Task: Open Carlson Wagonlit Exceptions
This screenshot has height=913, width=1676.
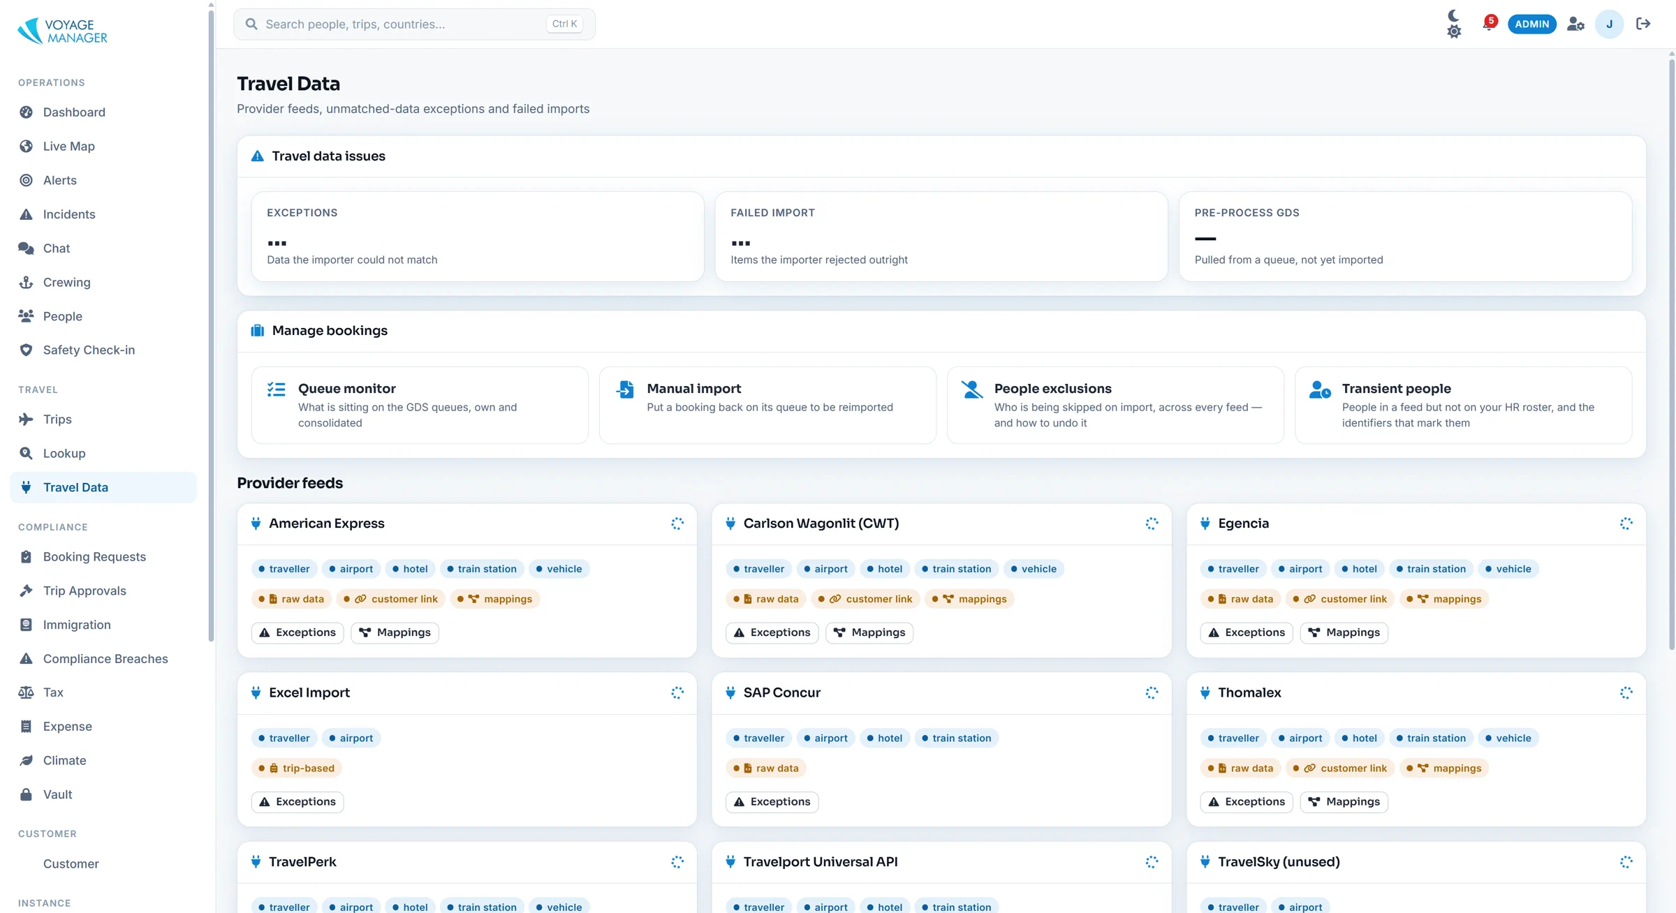Action: 772,632
